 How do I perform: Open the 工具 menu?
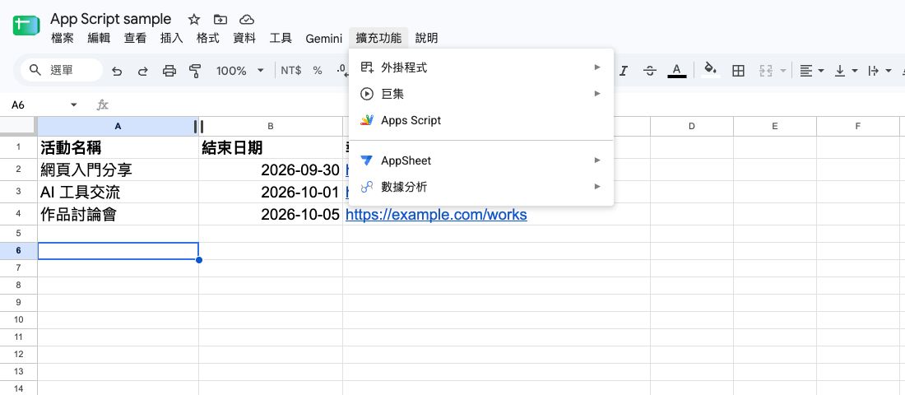(x=281, y=39)
